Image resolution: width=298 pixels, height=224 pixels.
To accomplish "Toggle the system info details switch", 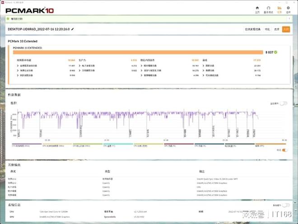I will tap(286, 205).
